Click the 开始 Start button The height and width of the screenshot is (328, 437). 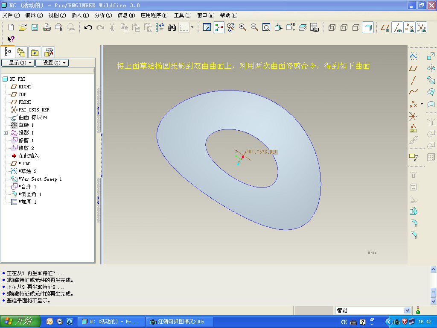pyautogui.click(x=20, y=321)
